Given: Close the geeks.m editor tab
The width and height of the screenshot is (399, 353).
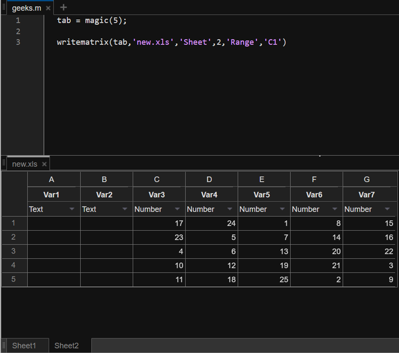Looking at the screenshot, I should pyautogui.click(x=48, y=8).
